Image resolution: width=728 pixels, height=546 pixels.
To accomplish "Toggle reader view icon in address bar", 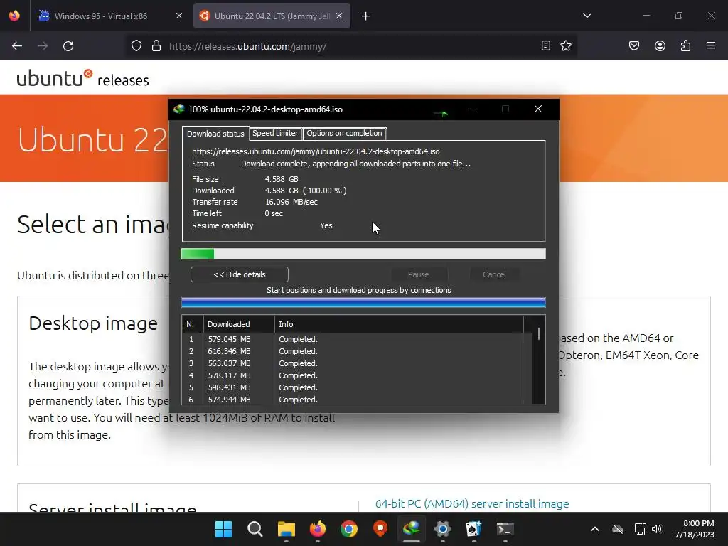I will click(546, 45).
